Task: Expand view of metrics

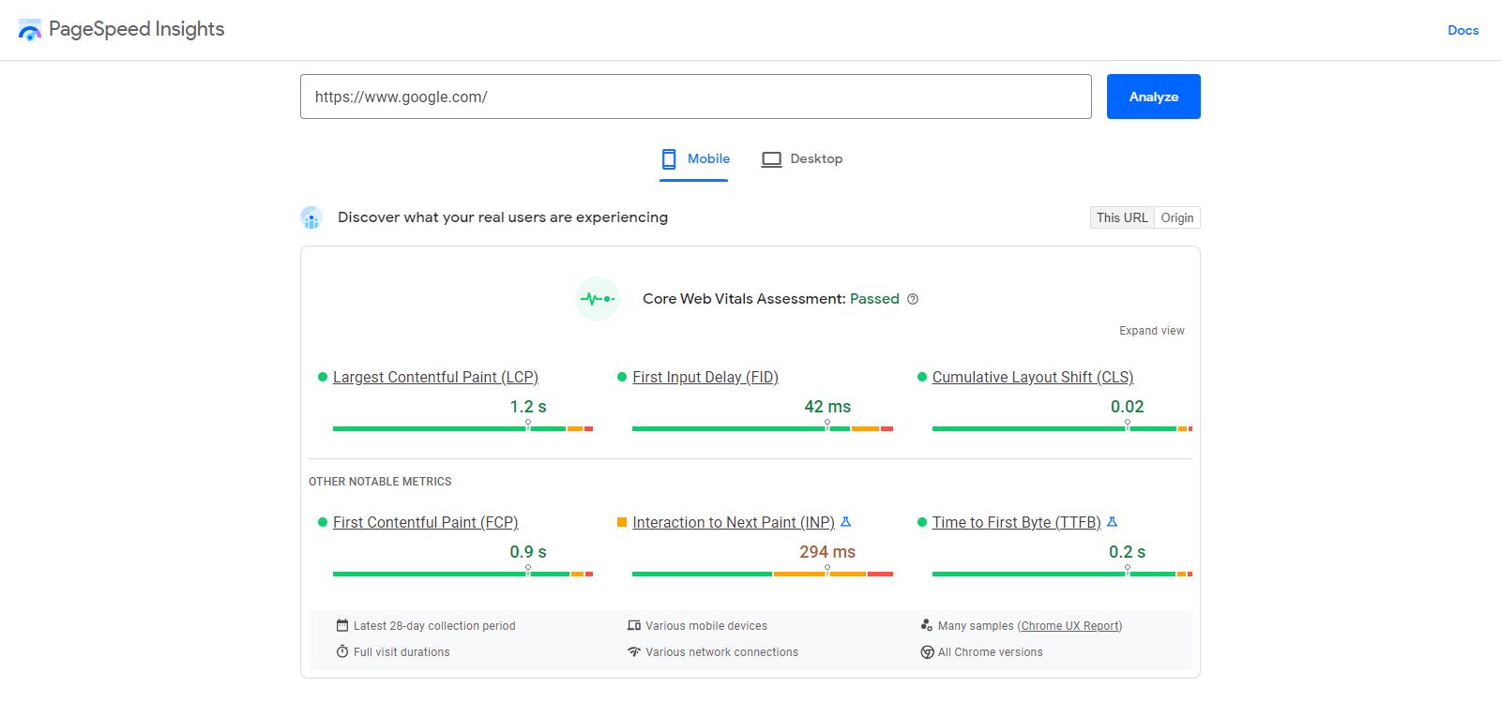Action: pyautogui.click(x=1151, y=331)
